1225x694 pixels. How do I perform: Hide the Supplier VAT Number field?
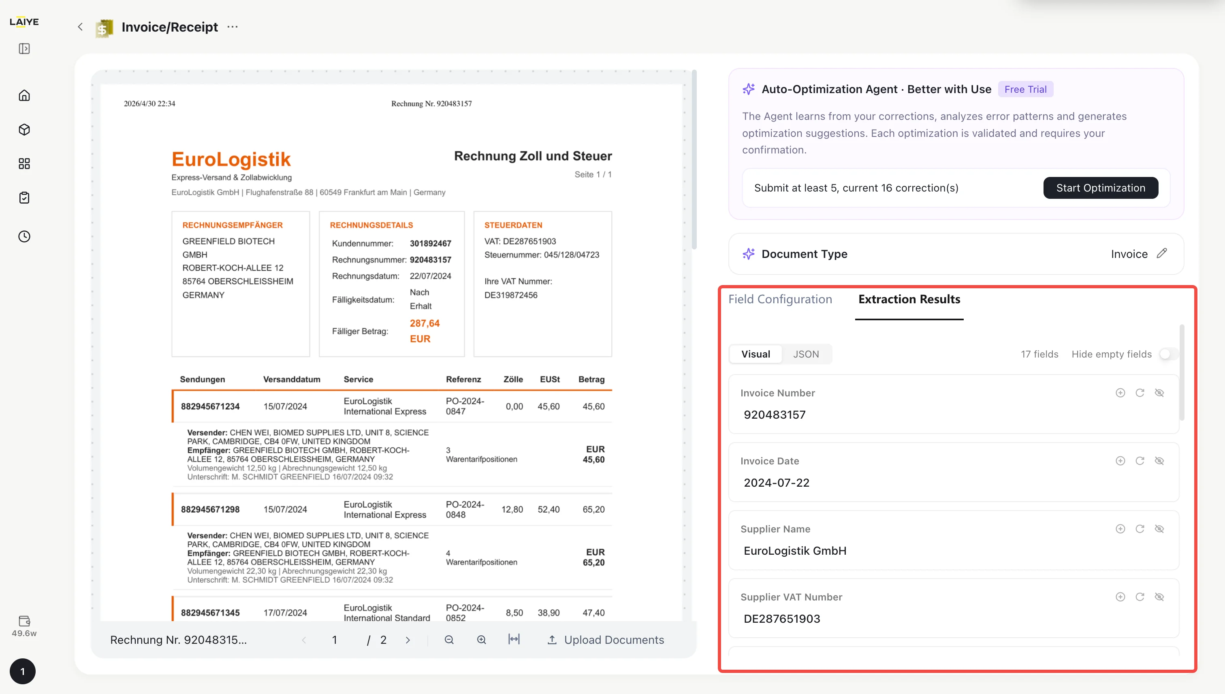coord(1159,597)
